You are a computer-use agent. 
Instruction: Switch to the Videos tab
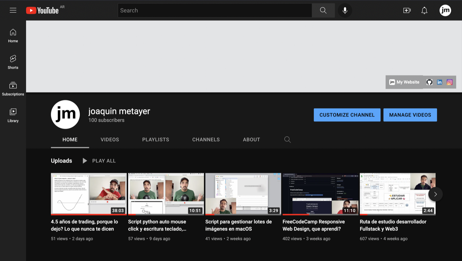click(x=110, y=140)
